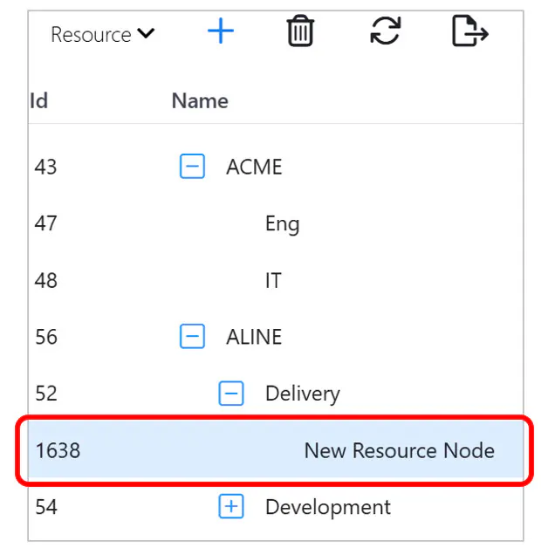541x555 pixels.
Task: Select the Eng row
Action: pyautogui.click(x=276, y=223)
